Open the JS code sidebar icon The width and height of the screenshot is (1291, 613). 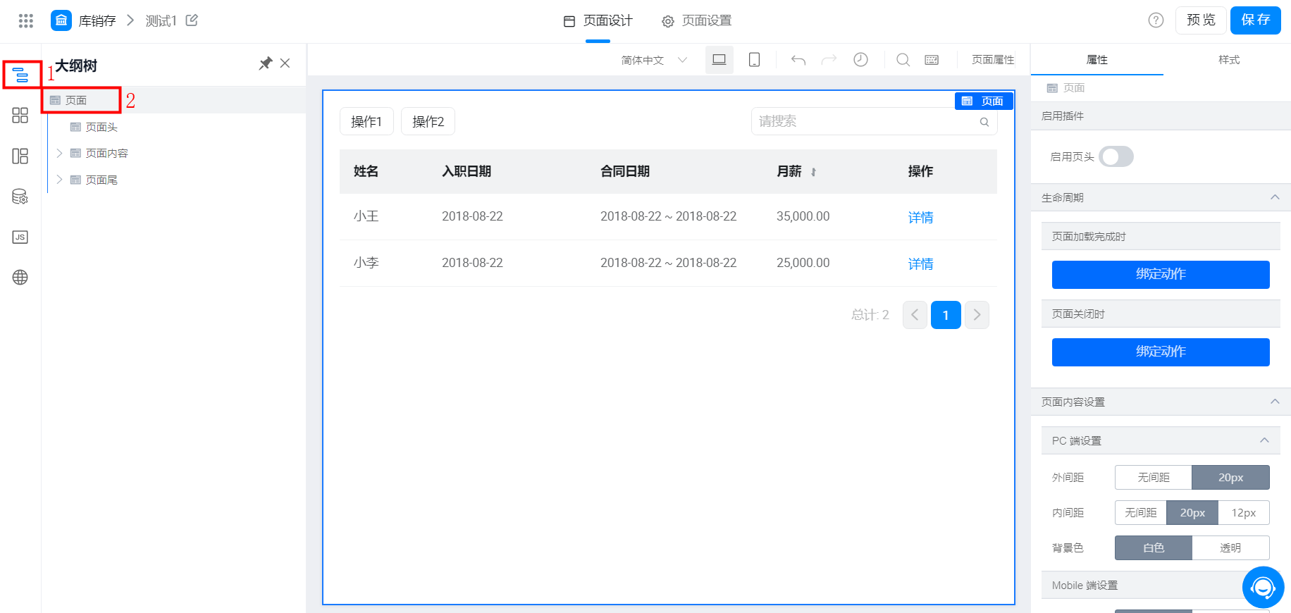(x=20, y=237)
